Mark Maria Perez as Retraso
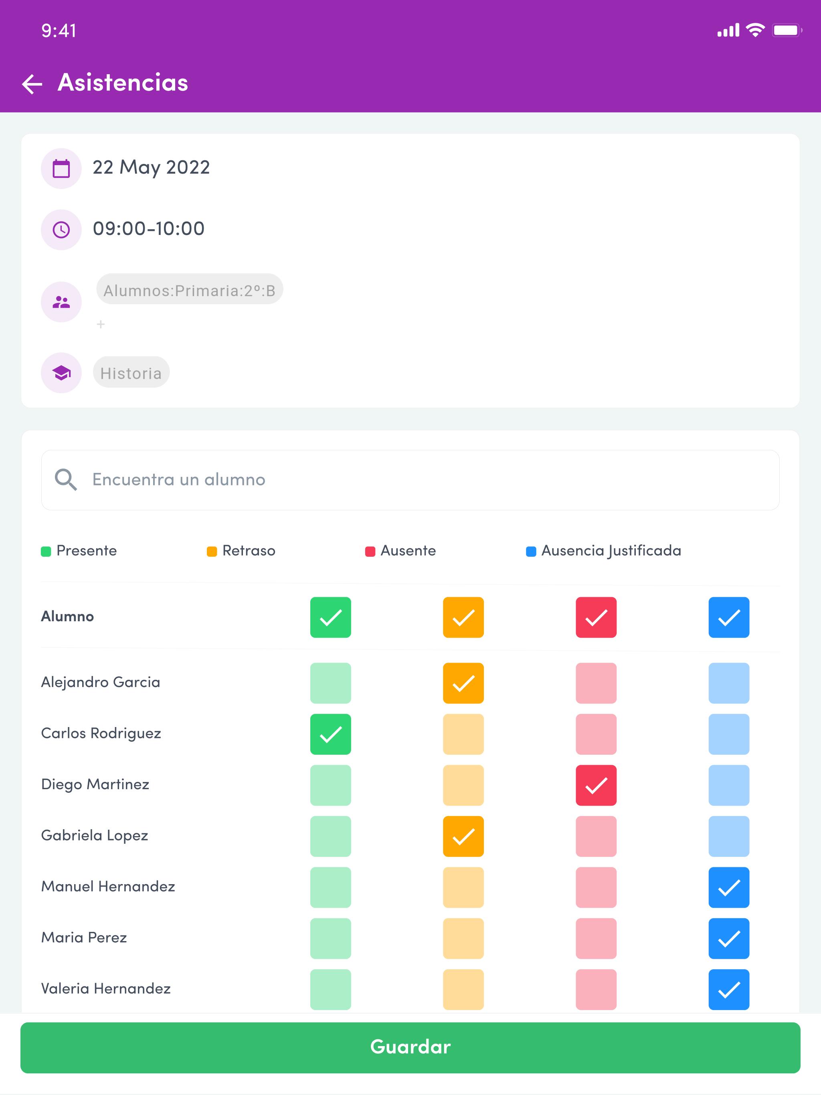Image resolution: width=821 pixels, height=1095 pixels. click(463, 939)
